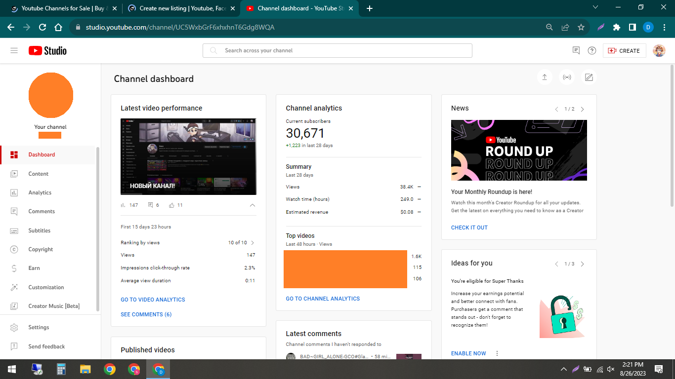The image size is (675, 379).
Task: Select Earn in the sidebar menu
Action: (34, 268)
